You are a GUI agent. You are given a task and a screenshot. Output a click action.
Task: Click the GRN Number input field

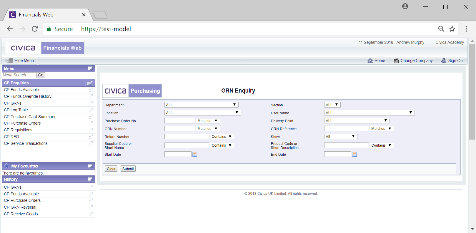[180, 129]
